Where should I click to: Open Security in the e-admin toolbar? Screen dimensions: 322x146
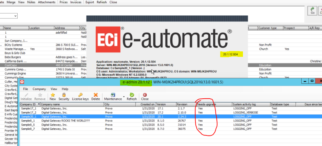[x=64, y=97]
